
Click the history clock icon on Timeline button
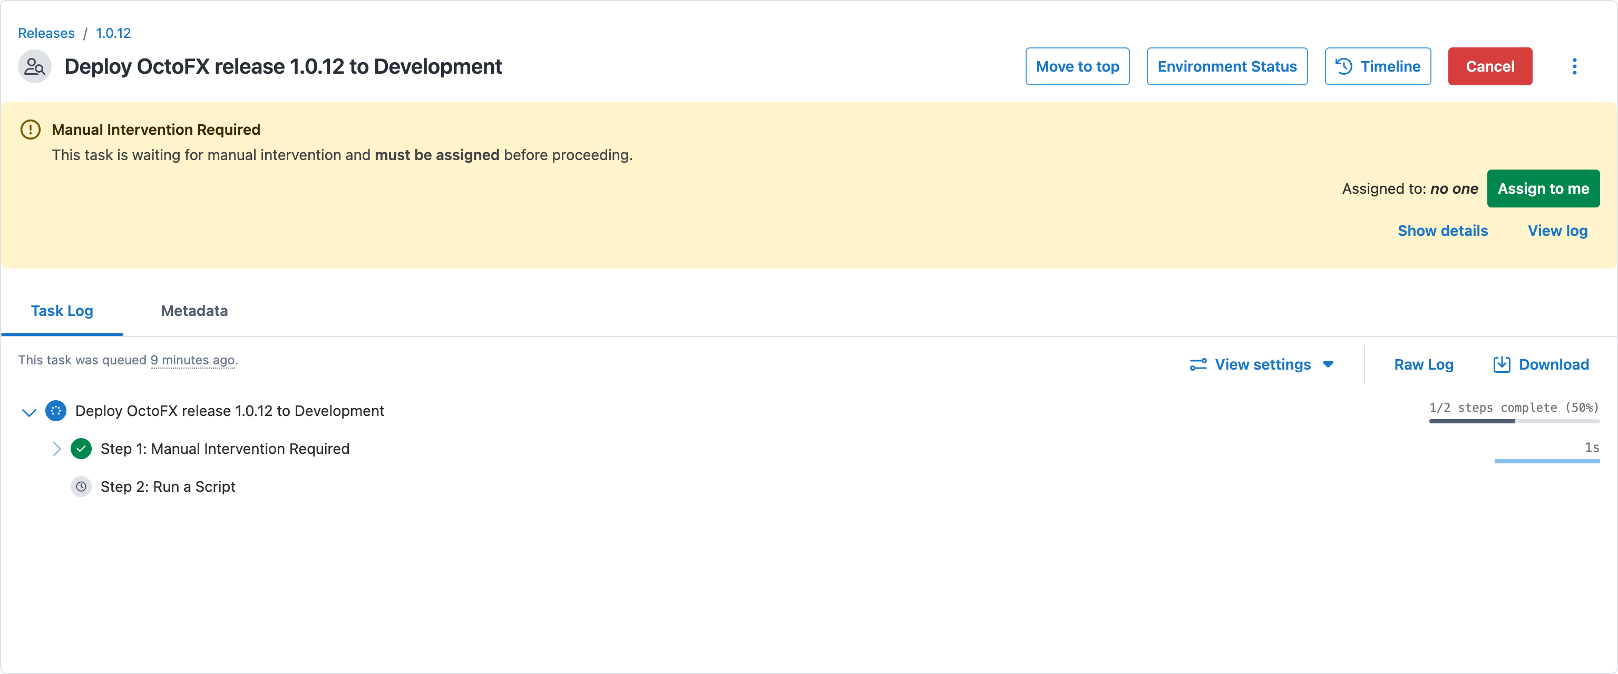(x=1343, y=66)
